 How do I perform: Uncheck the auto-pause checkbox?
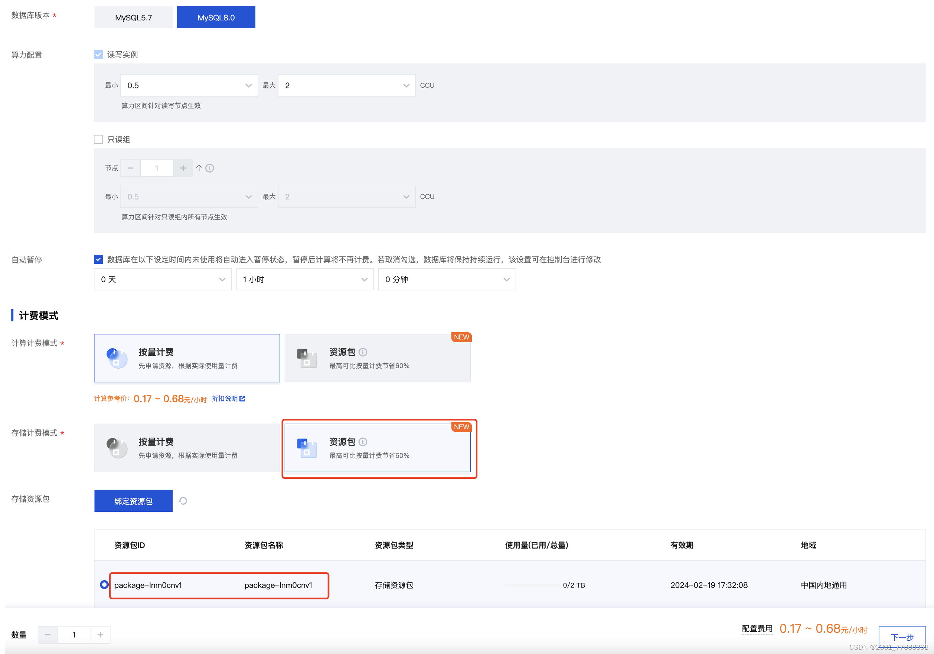click(x=98, y=259)
